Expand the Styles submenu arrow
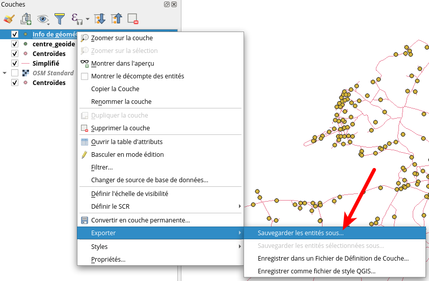429x281 pixels. coord(239,246)
